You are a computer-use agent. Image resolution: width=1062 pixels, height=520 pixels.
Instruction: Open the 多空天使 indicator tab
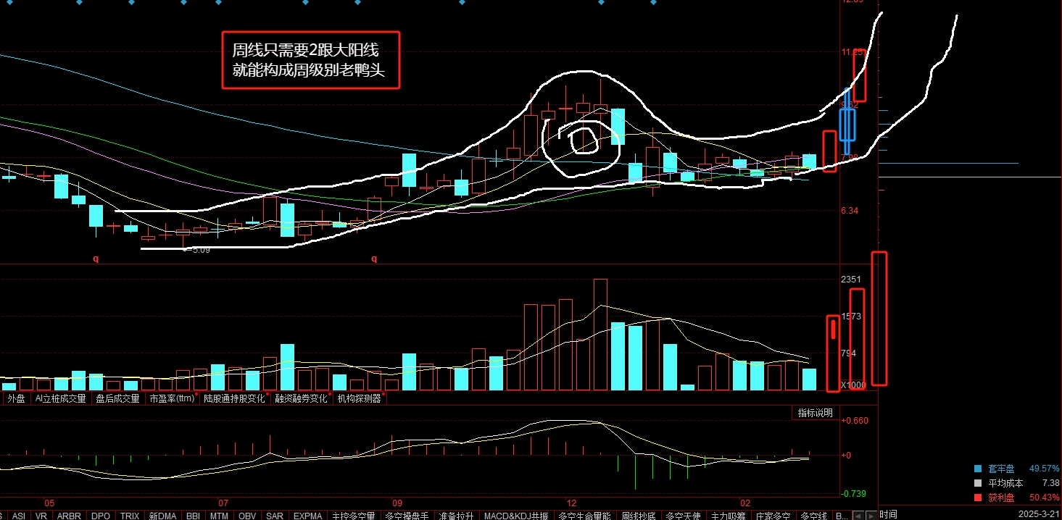click(x=683, y=516)
